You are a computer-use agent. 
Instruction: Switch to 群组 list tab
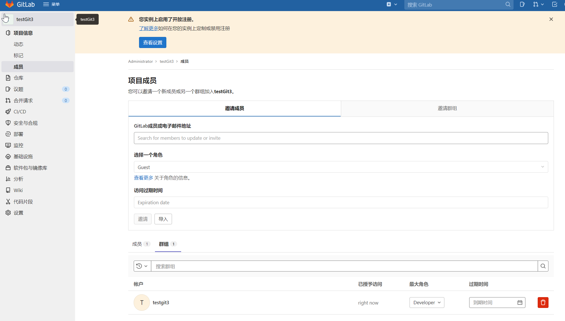[x=168, y=244]
